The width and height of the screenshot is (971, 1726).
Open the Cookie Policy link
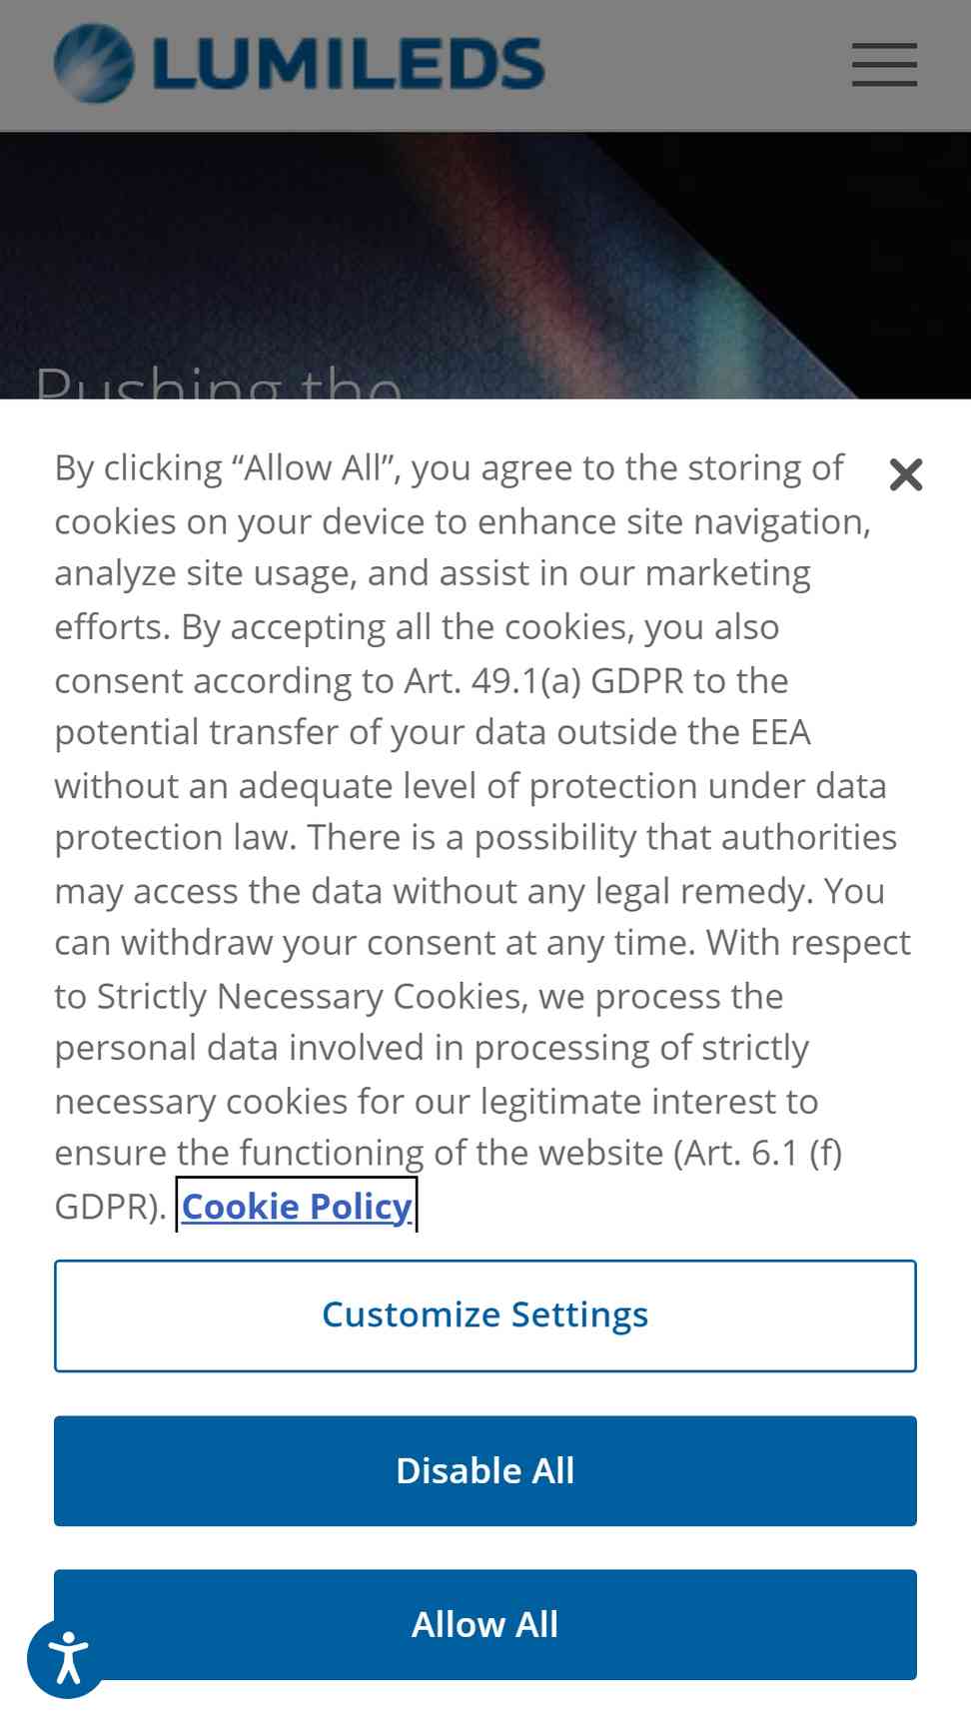297,1206
